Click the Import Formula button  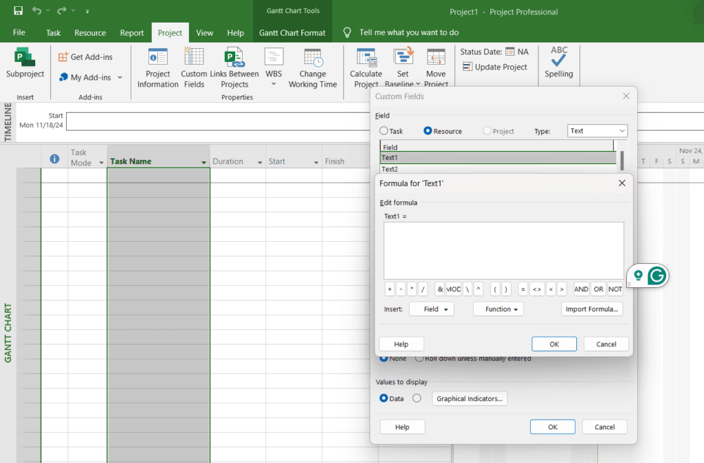click(x=592, y=308)
